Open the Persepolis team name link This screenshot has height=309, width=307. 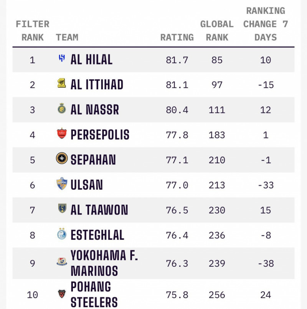point(100,135)
